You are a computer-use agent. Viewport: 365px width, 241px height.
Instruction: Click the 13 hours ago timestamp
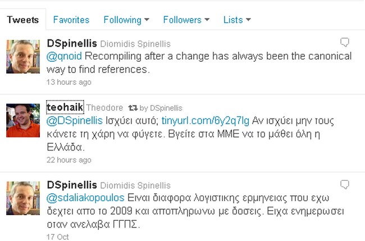click(69, 82)
